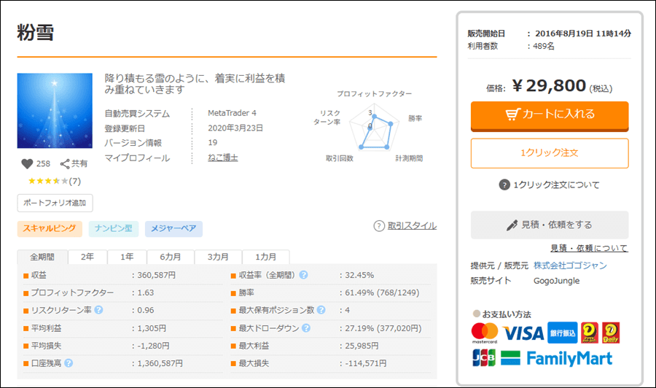The height and width of the screenshot is (388, 656).
Task: Click help icon beside 最大保有ポジション数
Action: click(x=321, y=310)
